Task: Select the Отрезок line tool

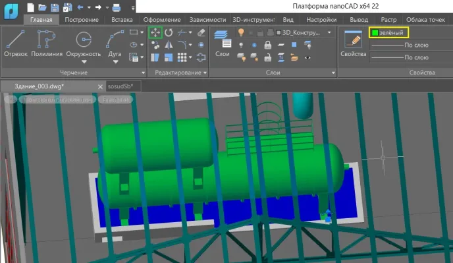Action: (x=16, y=44)
